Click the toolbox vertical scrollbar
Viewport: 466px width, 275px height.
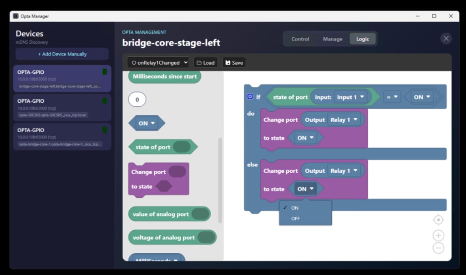[220, 180]
